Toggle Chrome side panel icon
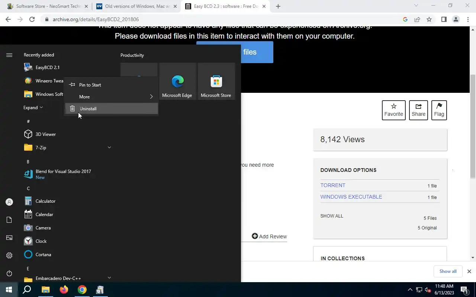The height and width of the screenshot is (297, 476). coord(444,19)
